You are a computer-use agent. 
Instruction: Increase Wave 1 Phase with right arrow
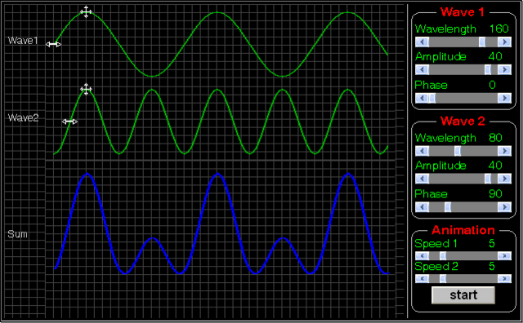pos(504,98)
